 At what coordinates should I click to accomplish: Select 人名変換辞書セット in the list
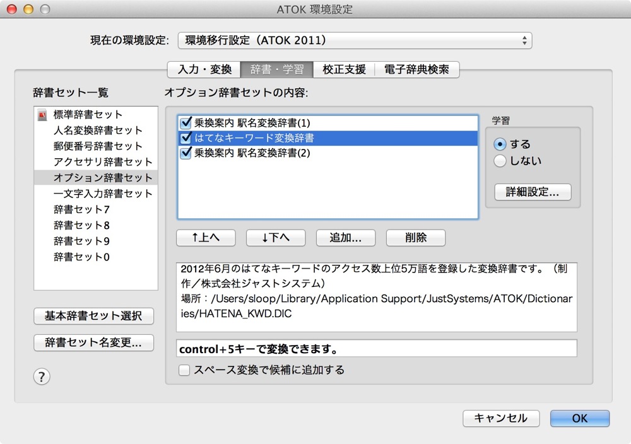tap(96, 131)
